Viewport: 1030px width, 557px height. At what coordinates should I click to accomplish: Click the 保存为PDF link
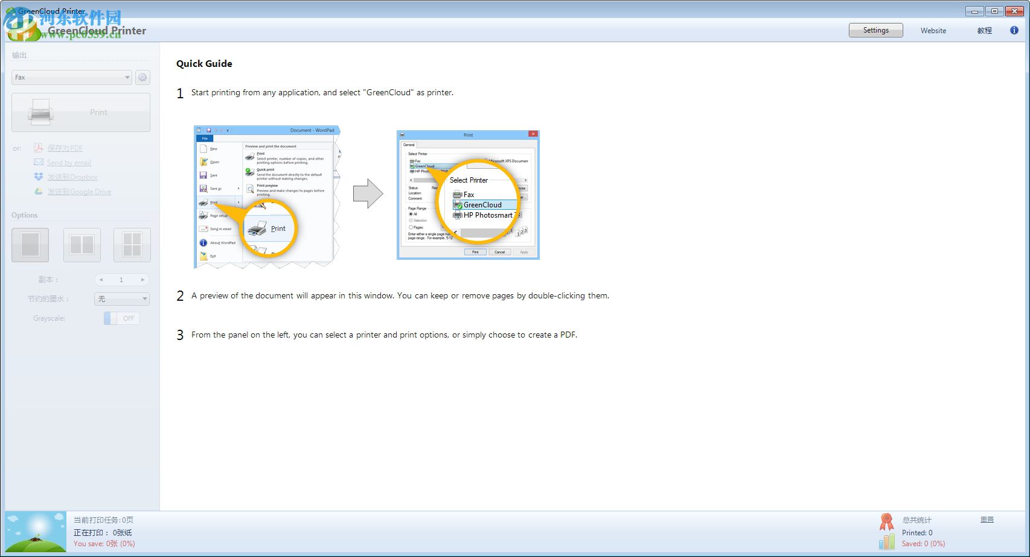tap(65, 148)
